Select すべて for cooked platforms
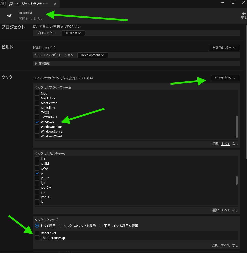Screen dimensions: 247x253 point(225,144)
